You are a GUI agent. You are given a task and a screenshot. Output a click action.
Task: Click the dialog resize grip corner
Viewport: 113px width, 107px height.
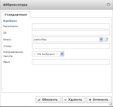[x=111, y=104]
